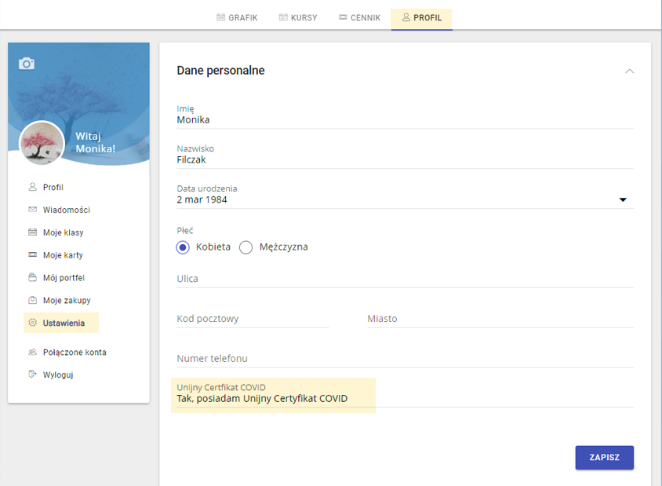The height and width of the screenshot is (486, 662).
Task: Click the Miasto input field
Action: click(500, 319)
